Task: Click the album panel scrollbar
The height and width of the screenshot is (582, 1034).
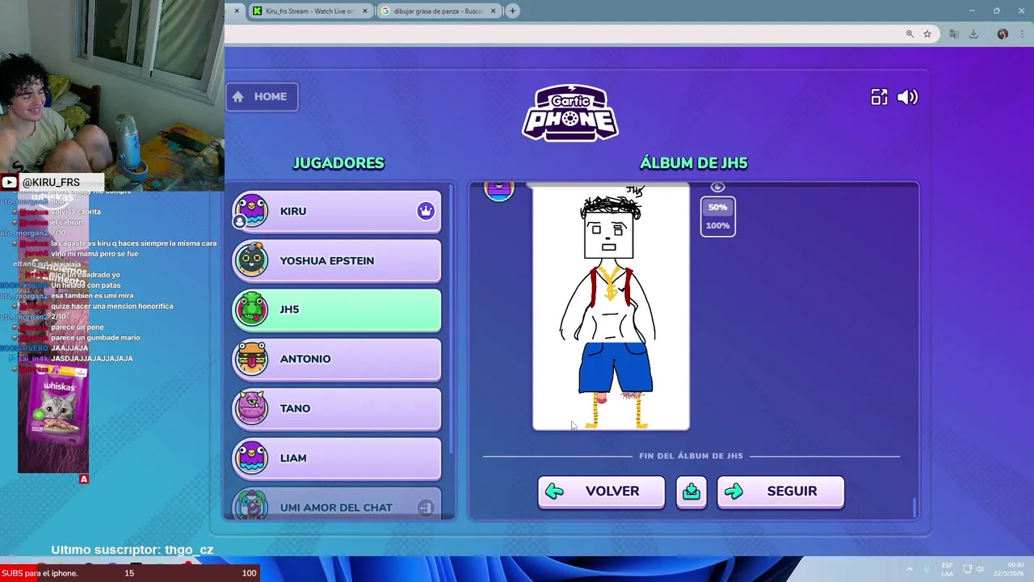Action: [x=914, y=506]
